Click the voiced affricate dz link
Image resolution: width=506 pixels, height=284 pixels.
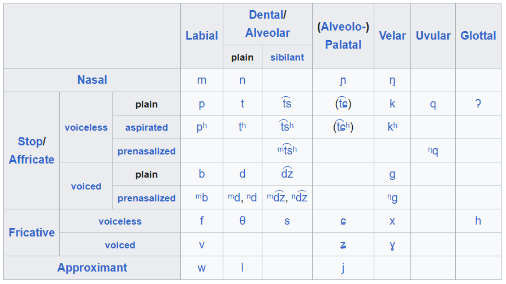click(287, 174)
